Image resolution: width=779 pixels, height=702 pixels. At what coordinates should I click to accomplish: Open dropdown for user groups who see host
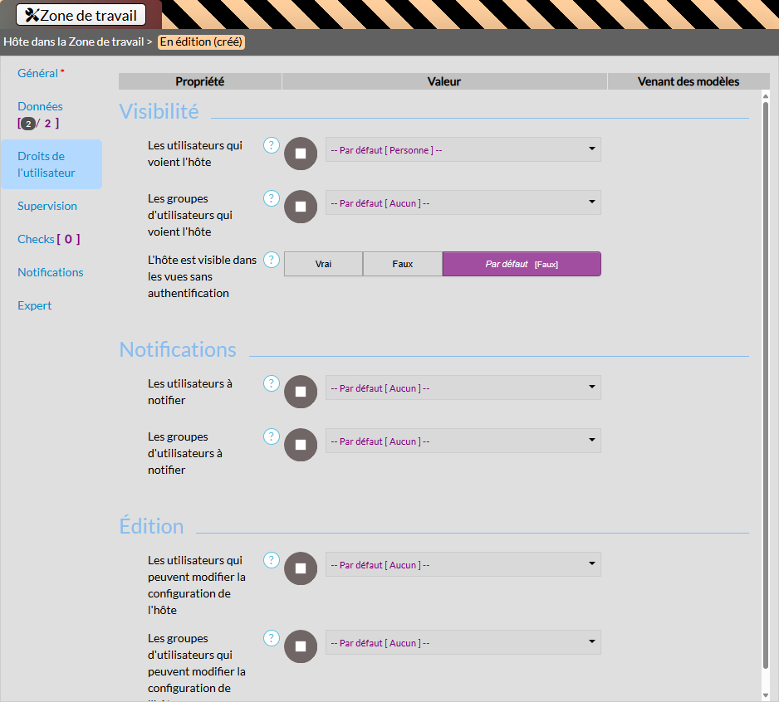[x=463, y=203]
